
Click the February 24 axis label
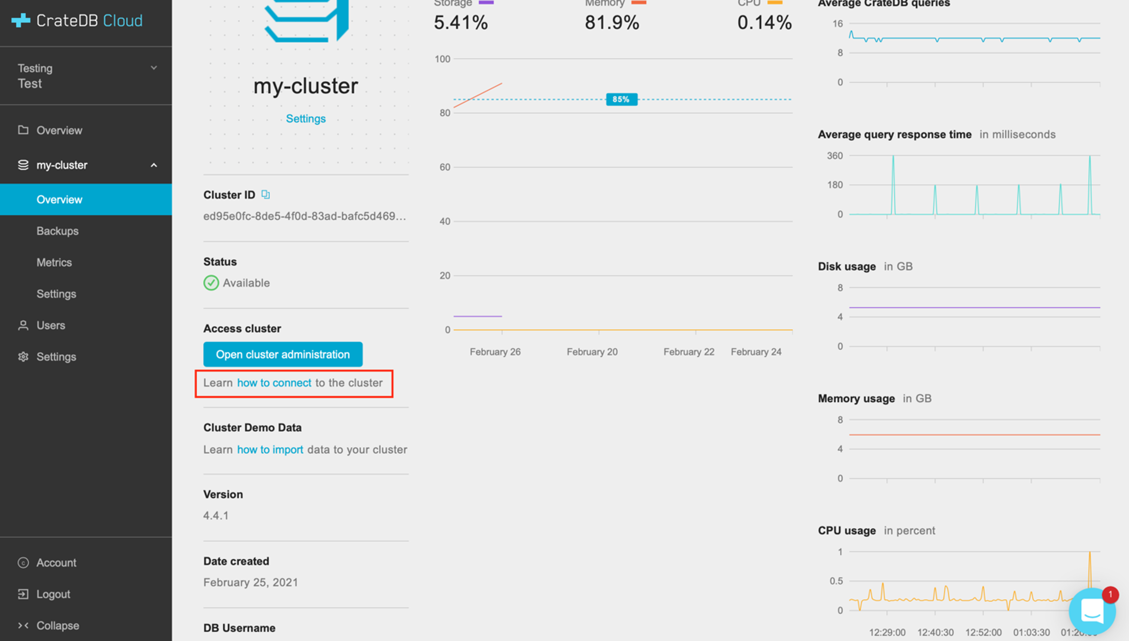point(756,352)
